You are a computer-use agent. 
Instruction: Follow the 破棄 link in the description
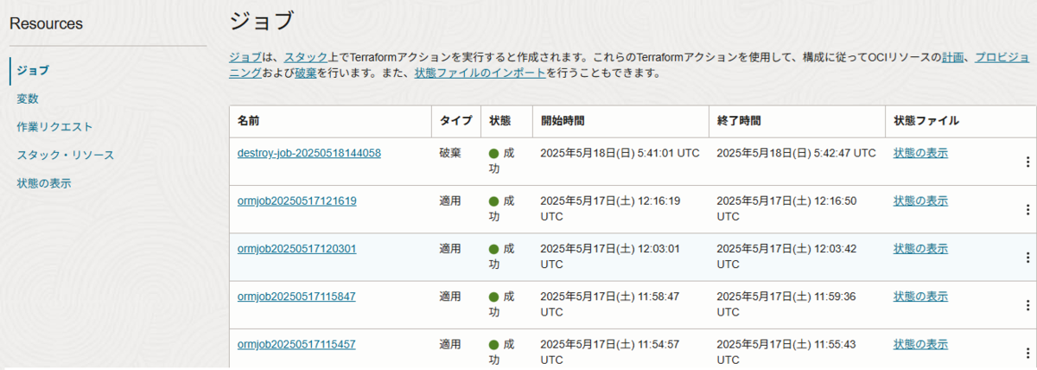tap(306, 73)
